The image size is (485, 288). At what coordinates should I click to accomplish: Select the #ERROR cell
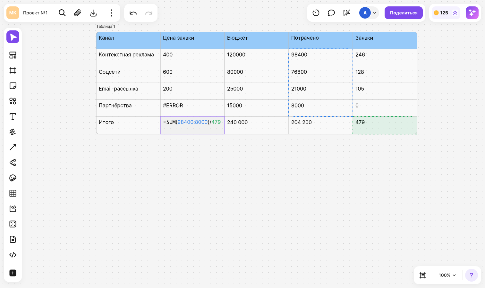192,108
